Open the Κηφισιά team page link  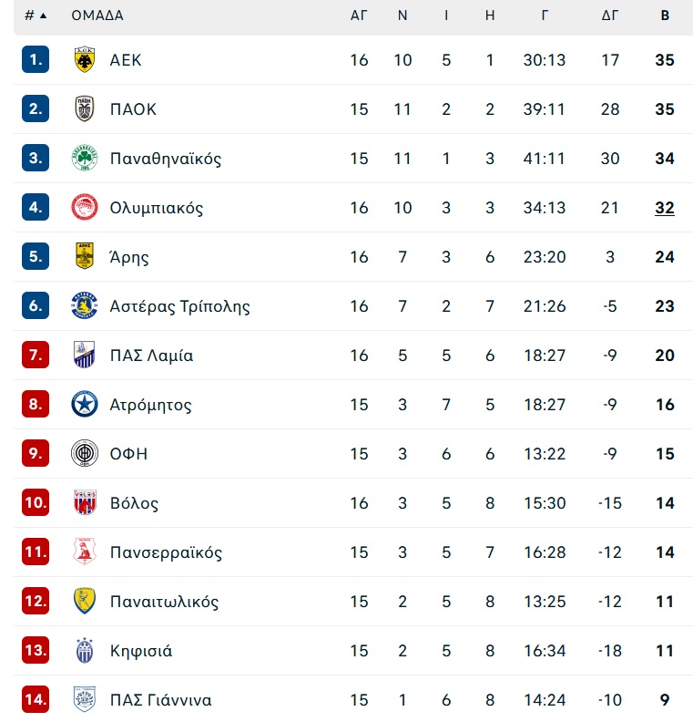[141, 651]
